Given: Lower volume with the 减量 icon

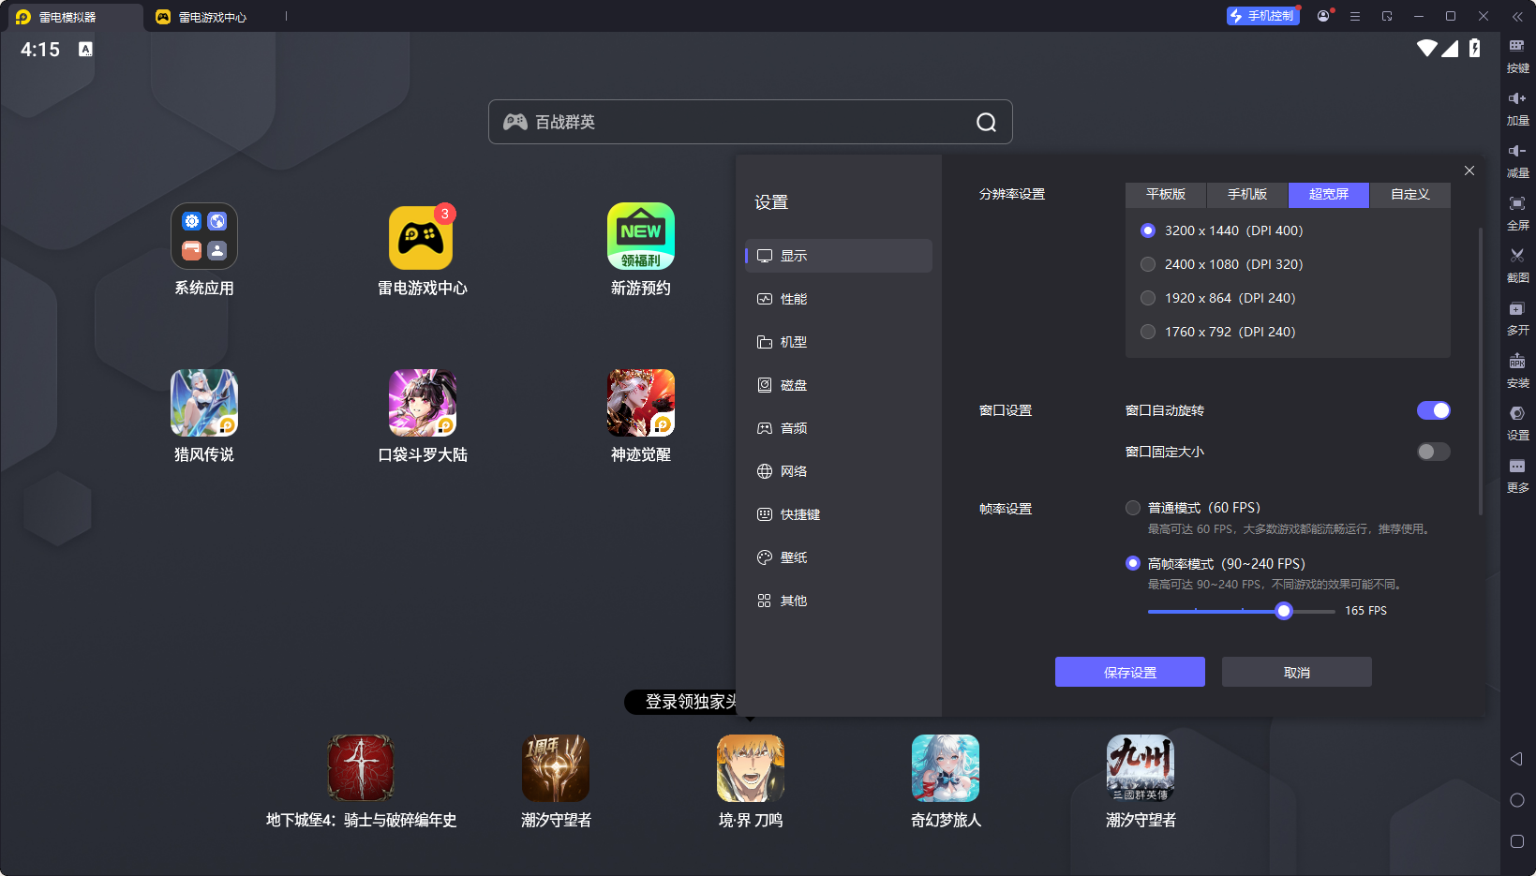Looking at the screenshot, I should point(1517,160).
